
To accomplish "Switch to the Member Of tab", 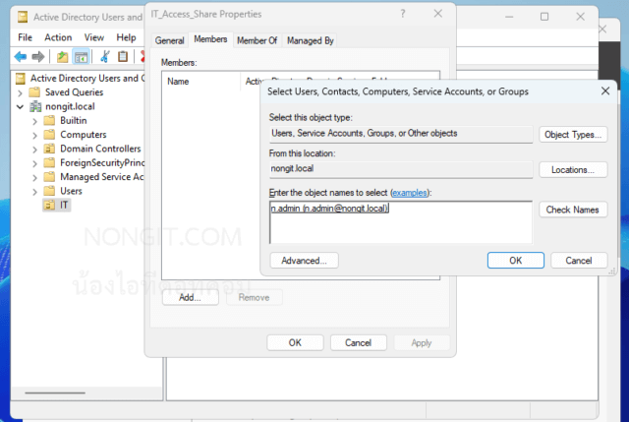I will 257,40.
